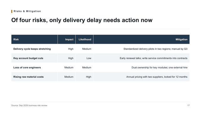Select the Risk column header
Image resolution: width=201 pixels, height=113 pixels.
[16, 40]
